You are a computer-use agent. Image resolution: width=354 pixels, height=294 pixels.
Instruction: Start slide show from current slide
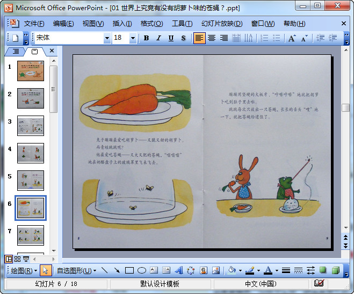tap(26, 259)
